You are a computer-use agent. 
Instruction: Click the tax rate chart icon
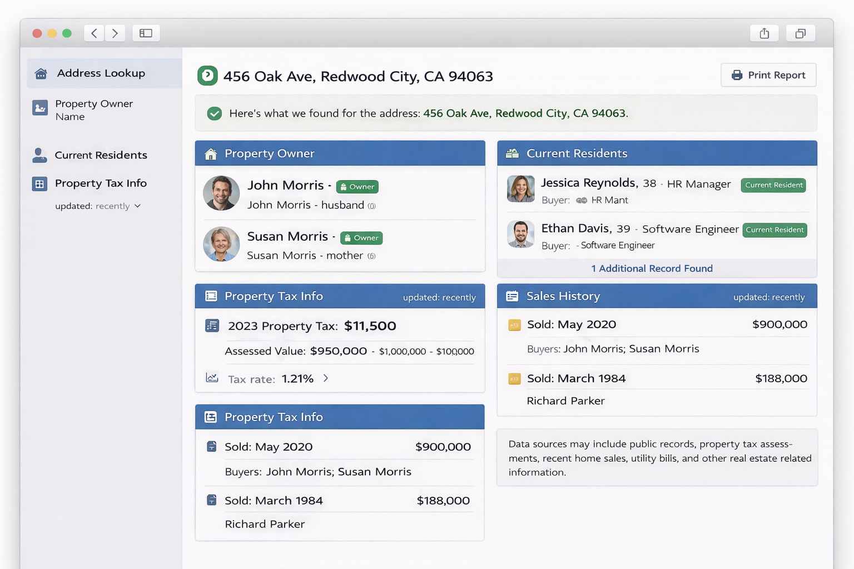coord(212,378)
